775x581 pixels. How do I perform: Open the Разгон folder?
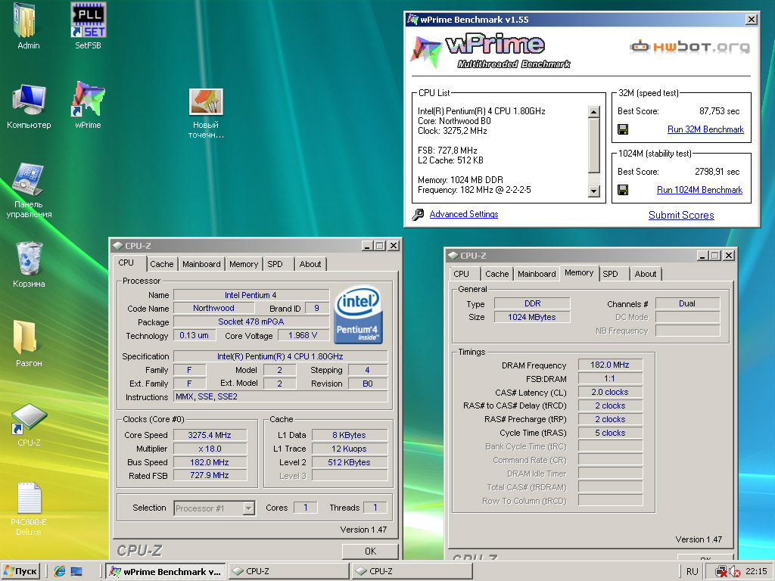[29, 344]
